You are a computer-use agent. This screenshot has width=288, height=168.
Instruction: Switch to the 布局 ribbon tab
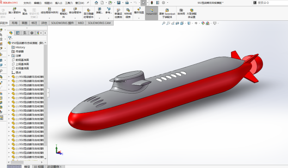(x=14, y=23)
